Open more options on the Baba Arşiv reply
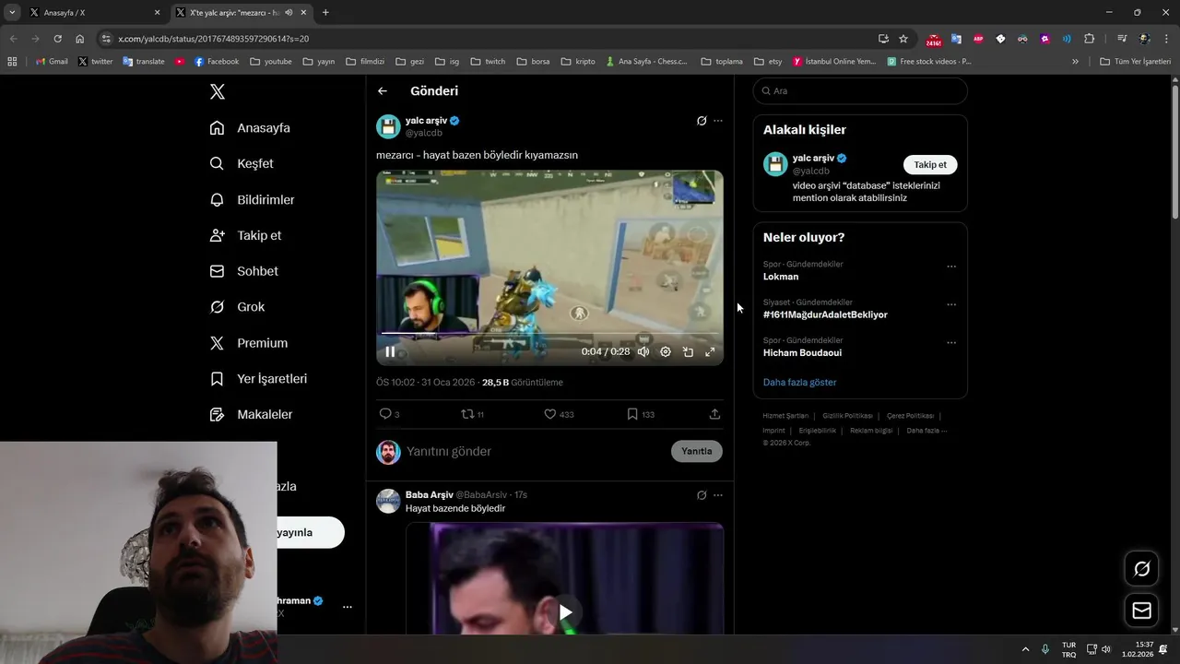 pyautogui.click(x=718, y=495)
